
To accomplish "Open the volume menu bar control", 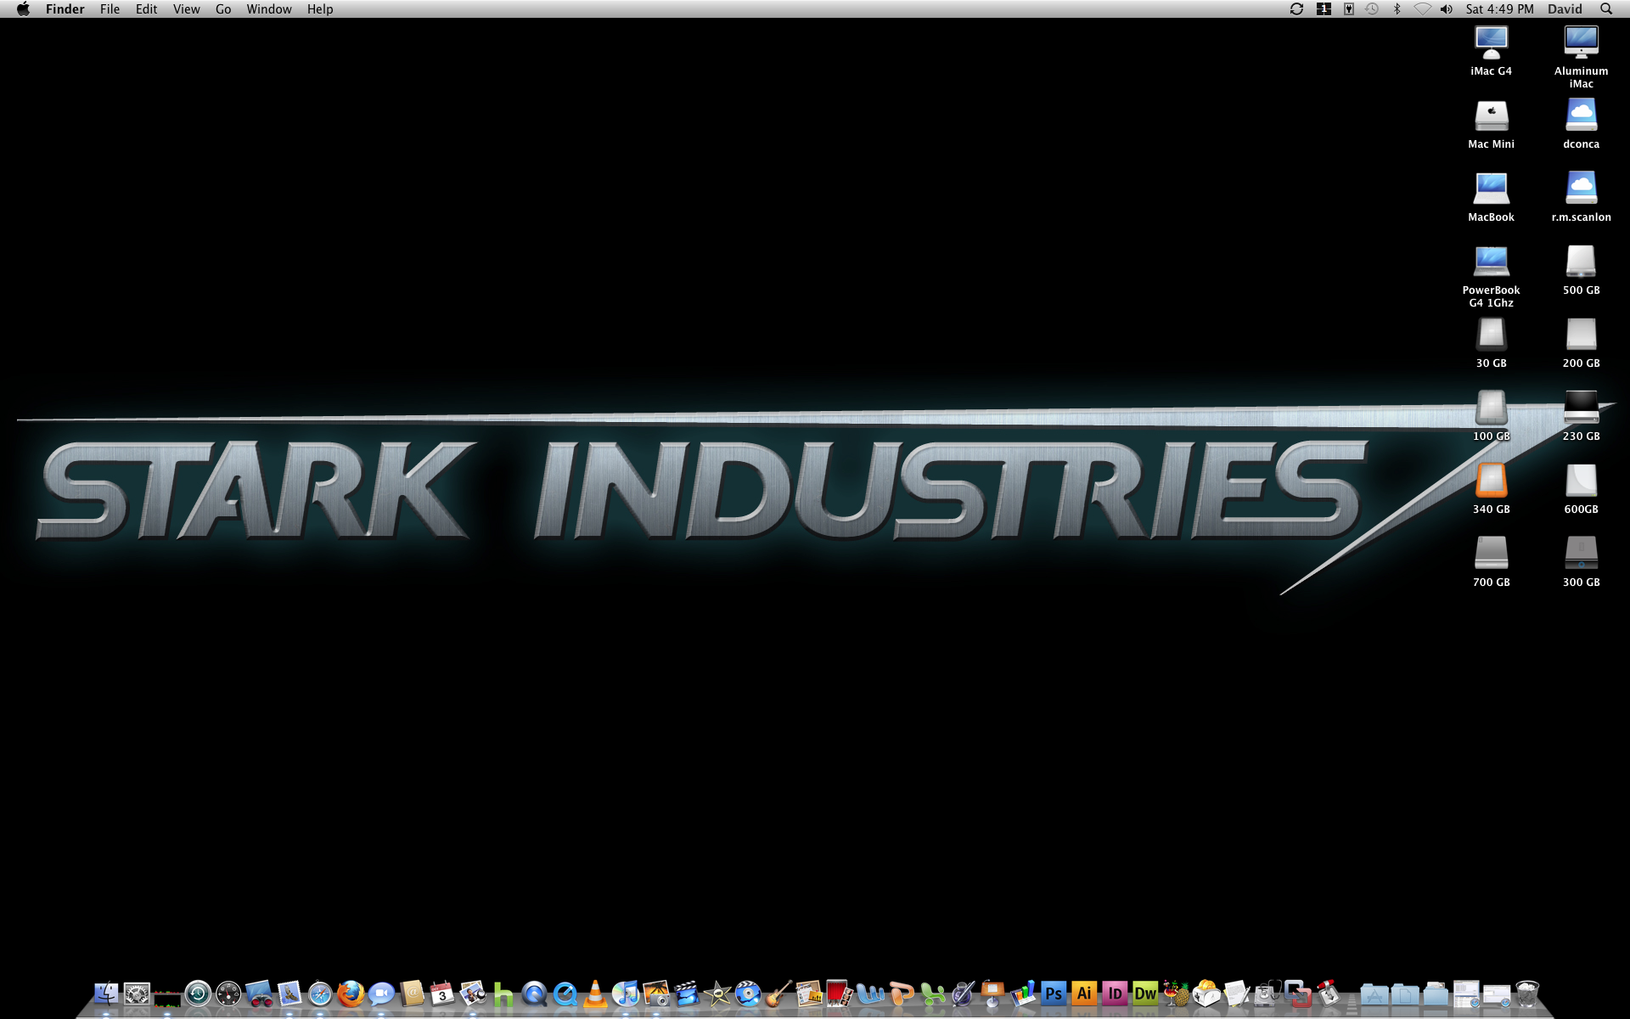I will [x=1447, y=8].
